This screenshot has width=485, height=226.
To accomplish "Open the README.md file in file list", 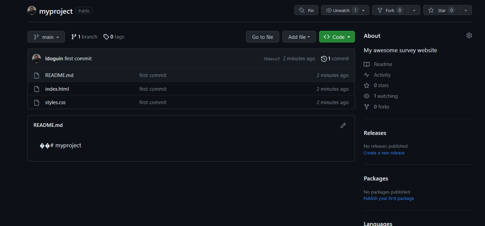I will [59, 75].
